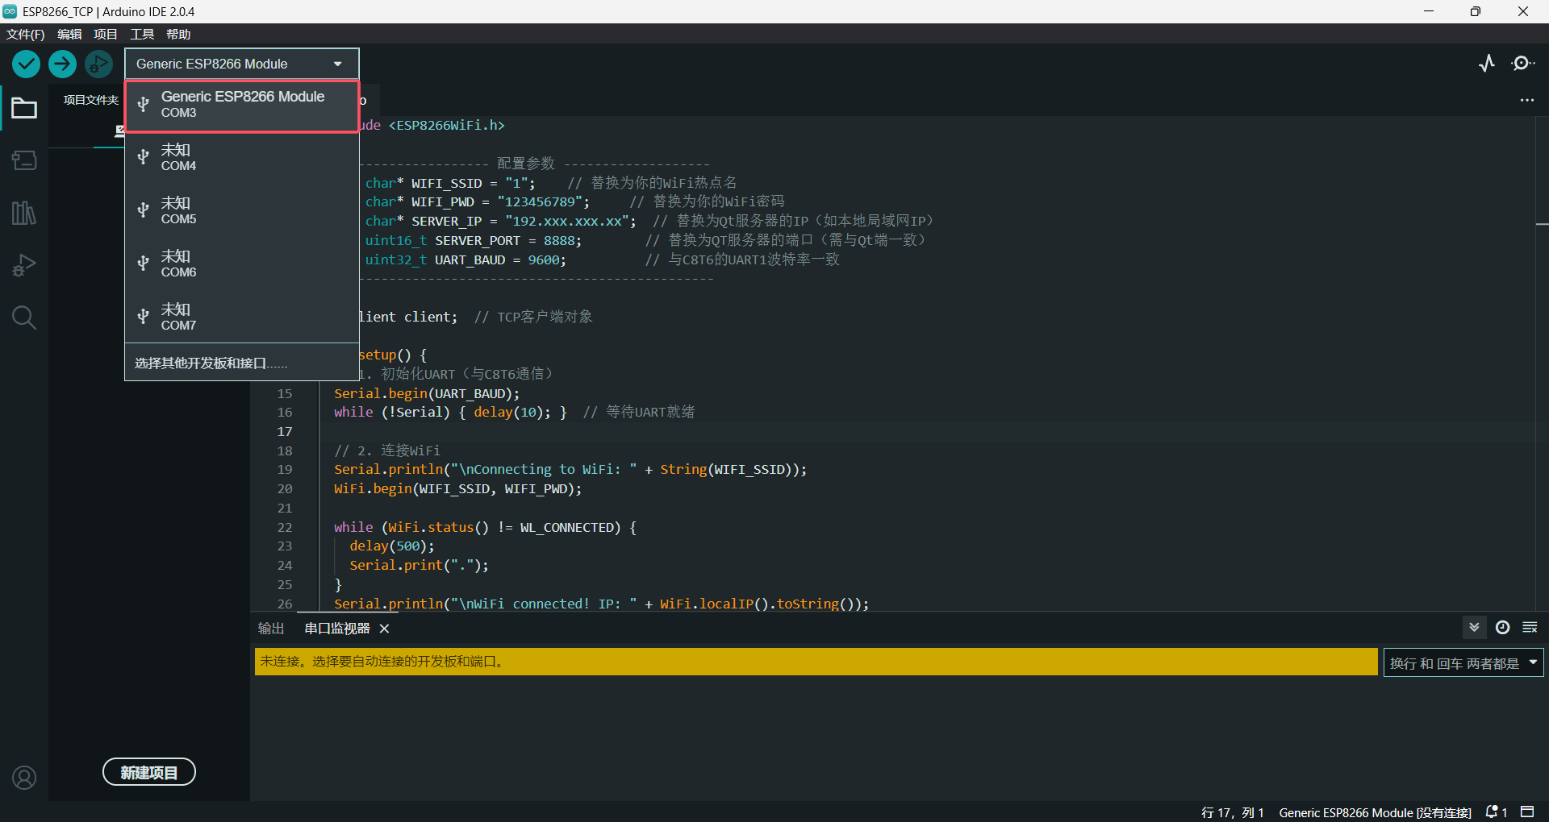1549x822 pixels.
Task: Open the Debug sidebar icon
Action: click(x=24, y=265)
